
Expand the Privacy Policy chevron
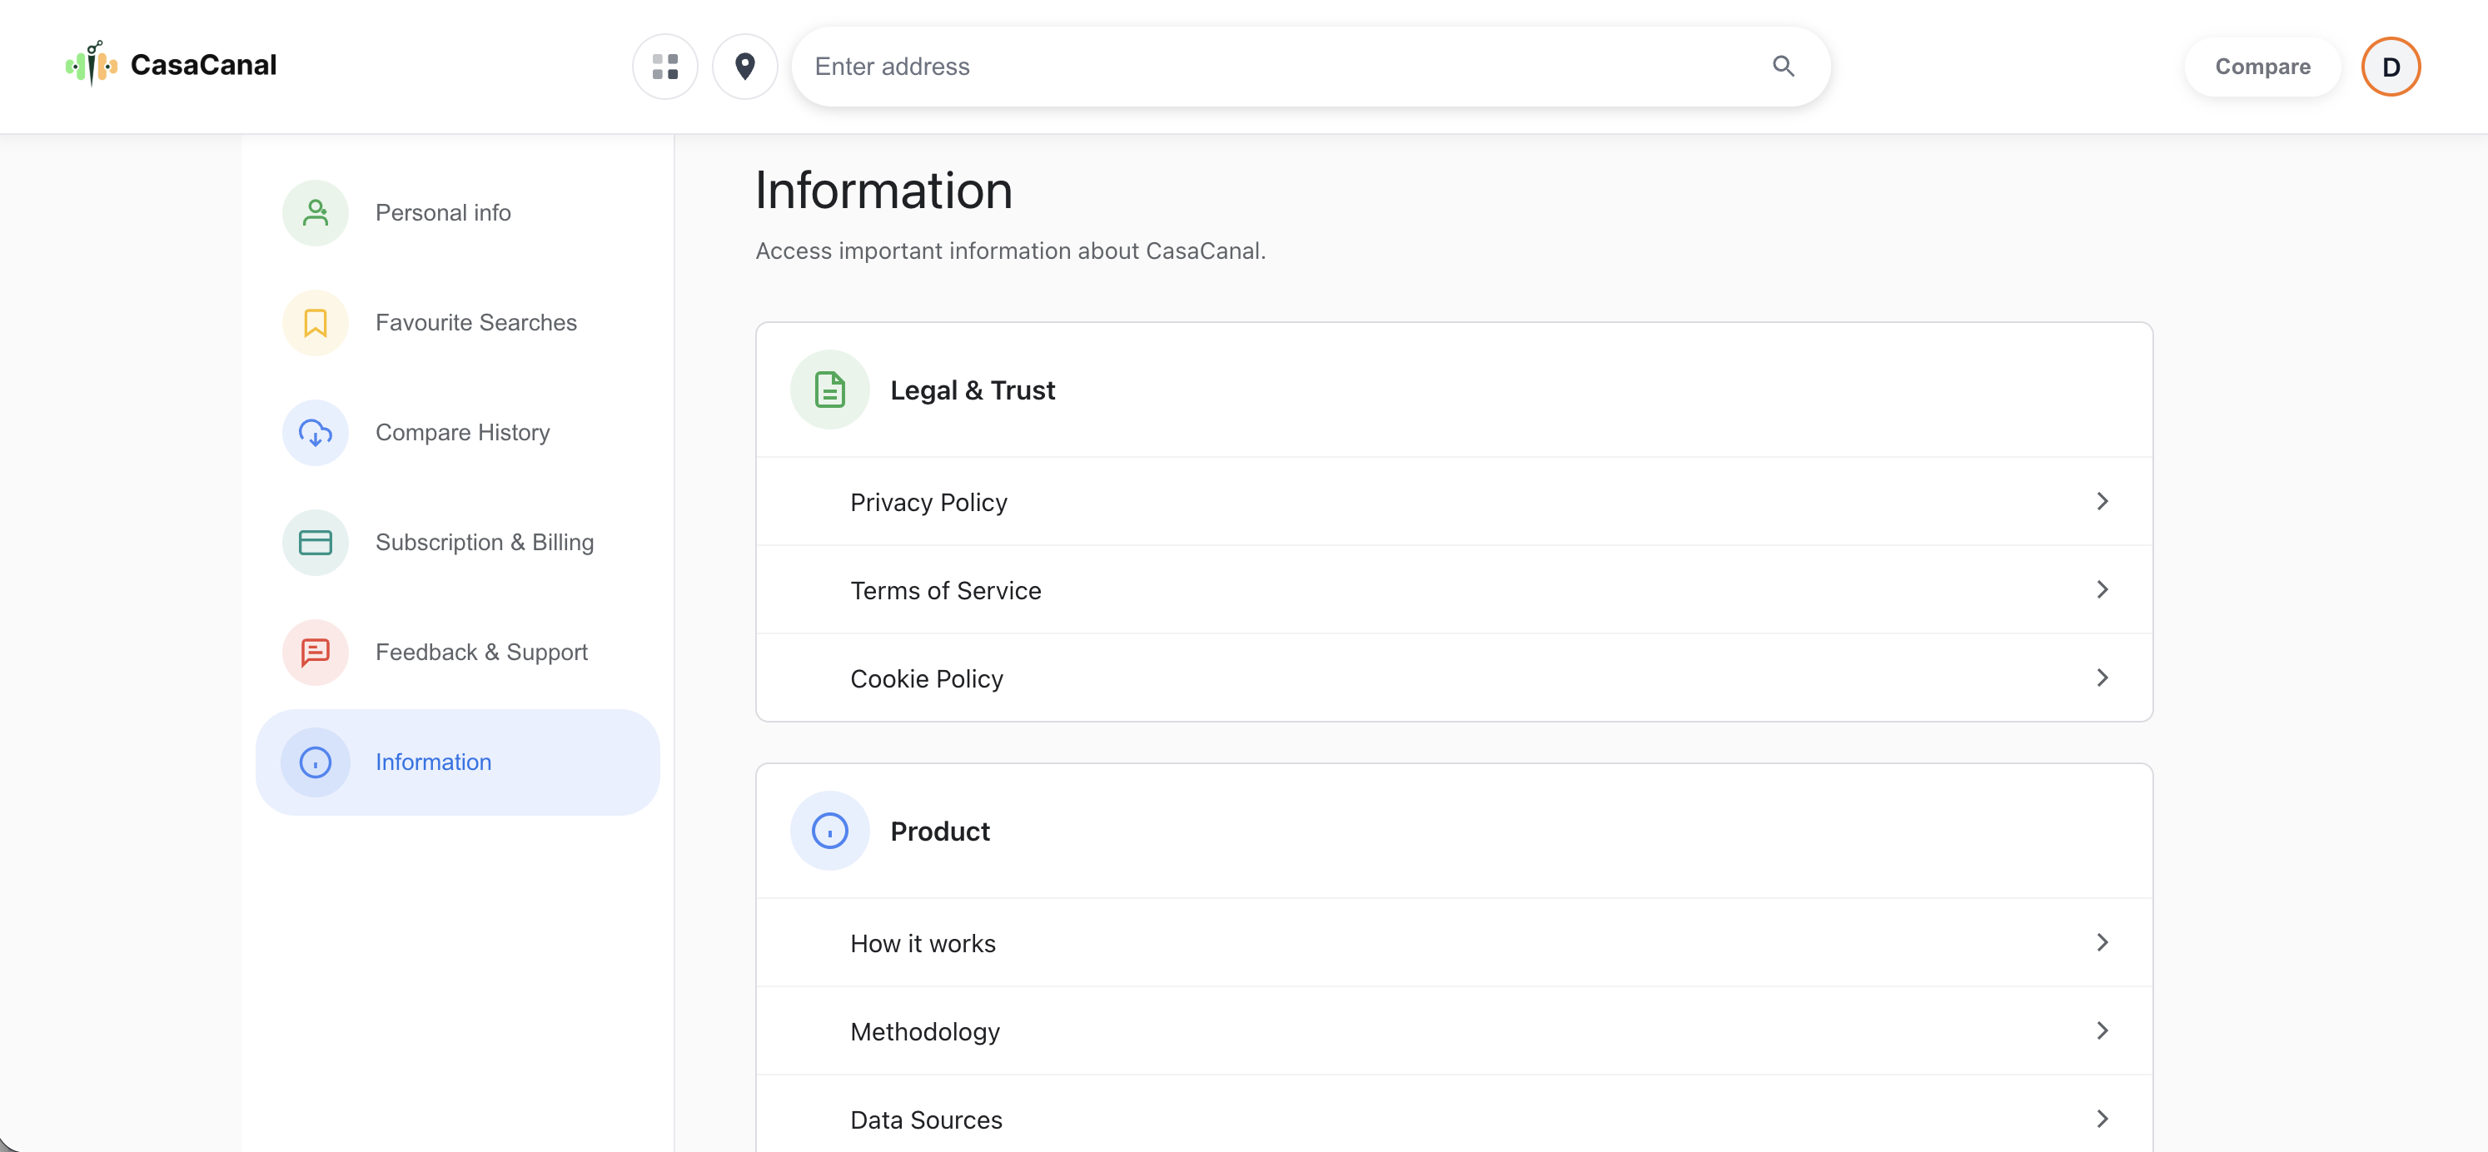[x=2102, y=501]
